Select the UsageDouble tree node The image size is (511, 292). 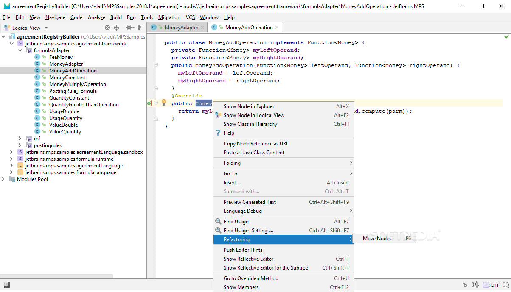point(64,111)
